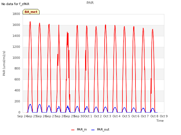Click the 200 y-axis tick label

[17, 101]
